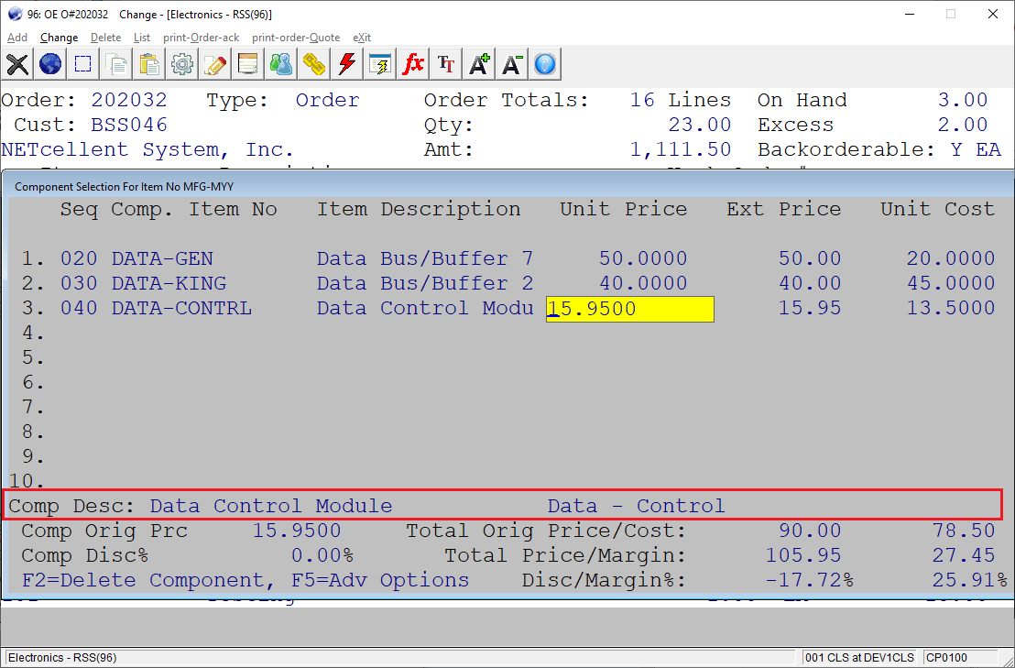Click the red lightning bolt icon
The image size is (1015, 668).
[x=347, y=64]
